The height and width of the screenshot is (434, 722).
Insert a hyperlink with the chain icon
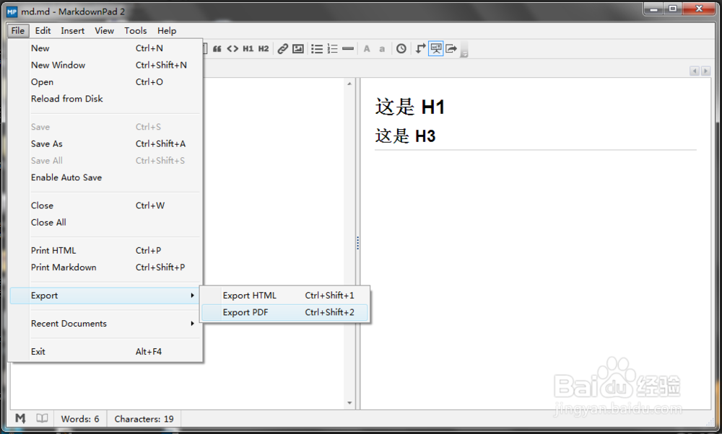[x=283, y=49]
